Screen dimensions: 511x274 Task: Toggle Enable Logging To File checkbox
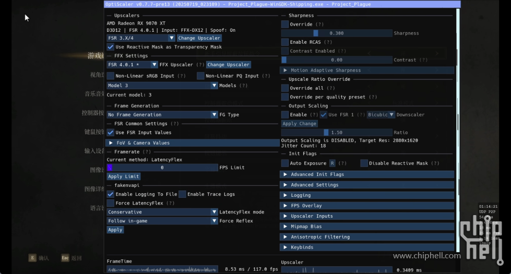tap(111, 194)
